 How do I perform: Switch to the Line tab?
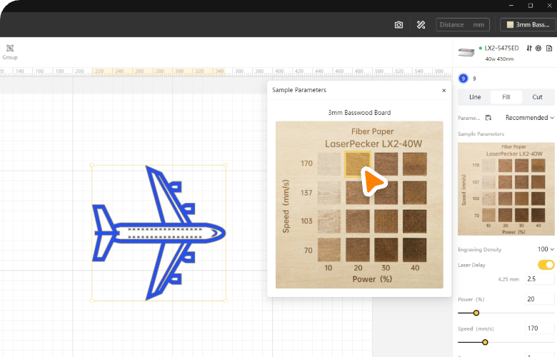(475, 97)
